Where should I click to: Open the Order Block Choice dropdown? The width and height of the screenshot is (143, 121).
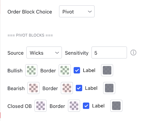tap(77, 11)
